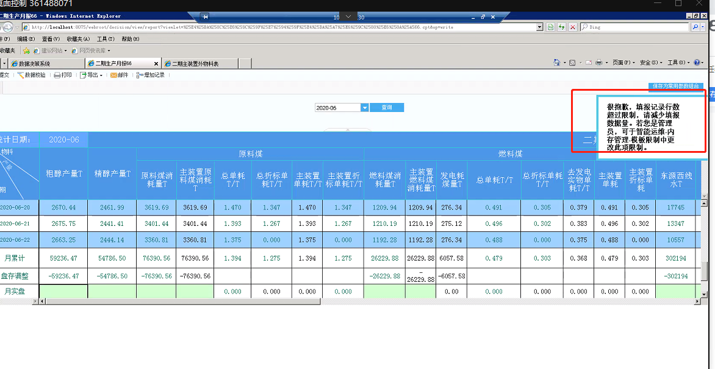Click the blue help question mark icon
Viewport: 715px width, 369px height.
tap(696, 62)
